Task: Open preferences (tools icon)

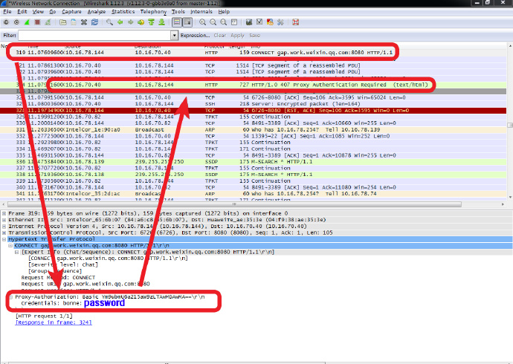Action: pyautogui.click(x=280, y=22)
